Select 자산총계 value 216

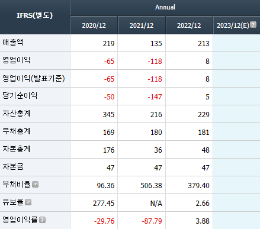coord(156,115)
